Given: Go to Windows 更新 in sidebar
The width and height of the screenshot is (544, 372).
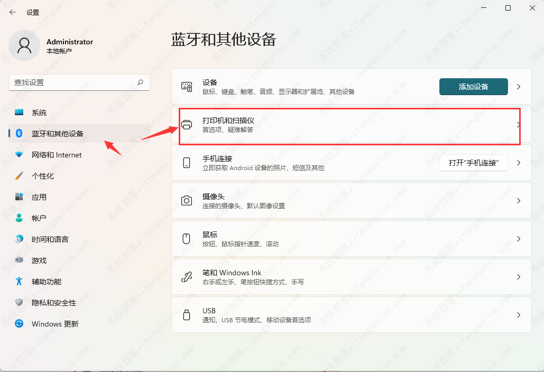Looking at the screenshot, I should coord(55,324).
